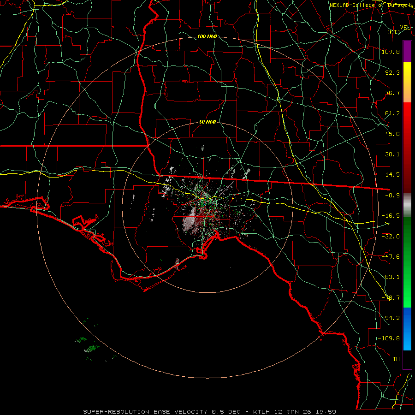The width and height of the screenshot is (415, 415).
Task: Select the 45.6 velocity scale value
Action: pos(392,134)
